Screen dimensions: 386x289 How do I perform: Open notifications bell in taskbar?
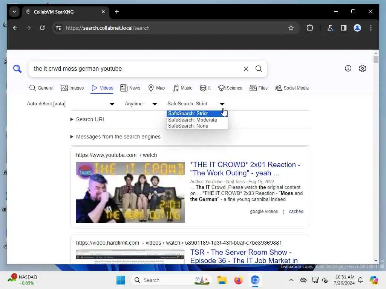coord(360,280)
